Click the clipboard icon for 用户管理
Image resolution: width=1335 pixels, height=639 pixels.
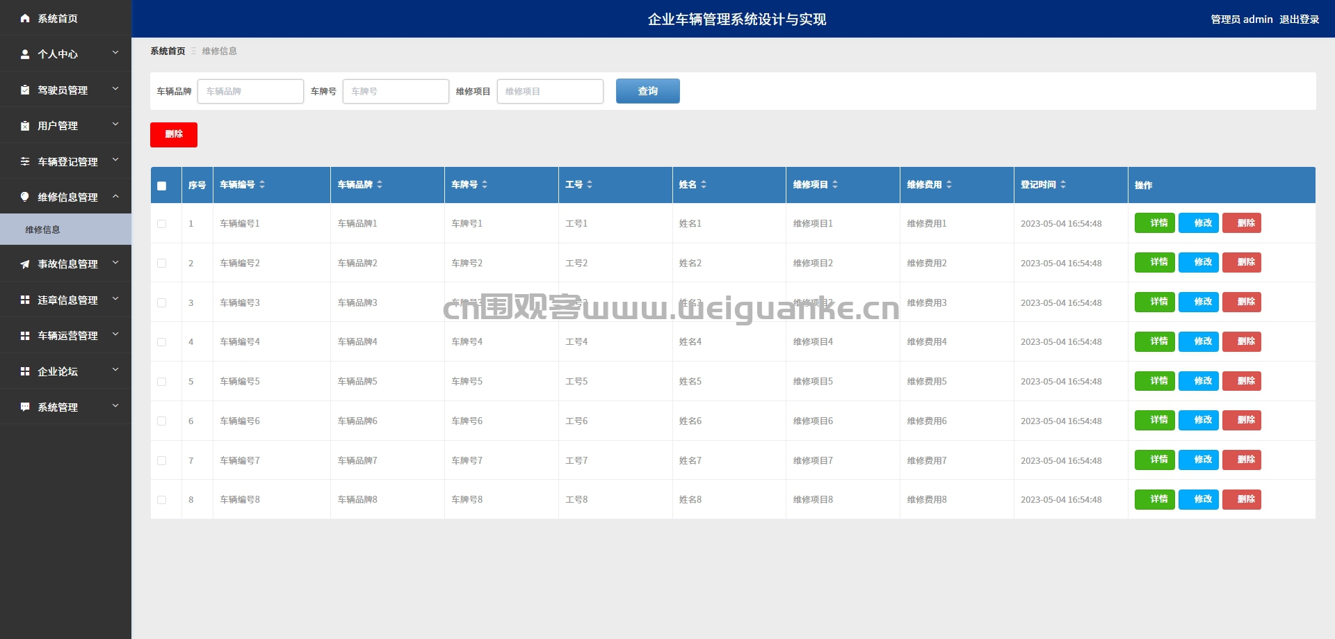(x=25, y=126)
